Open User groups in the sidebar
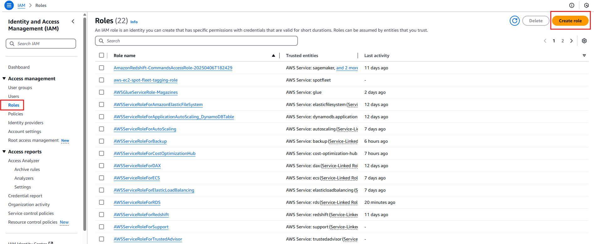The image size is (594, 244). (x=20, y=88)
